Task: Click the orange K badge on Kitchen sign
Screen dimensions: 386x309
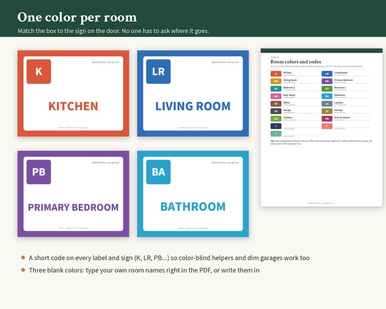Action: [x=39, y=72]
